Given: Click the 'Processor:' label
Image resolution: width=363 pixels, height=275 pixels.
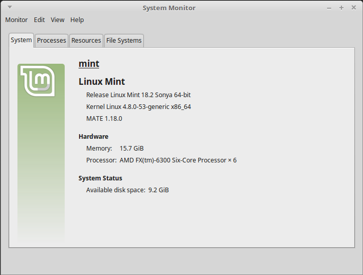Looking at the screenshot, I should [101, 160].
